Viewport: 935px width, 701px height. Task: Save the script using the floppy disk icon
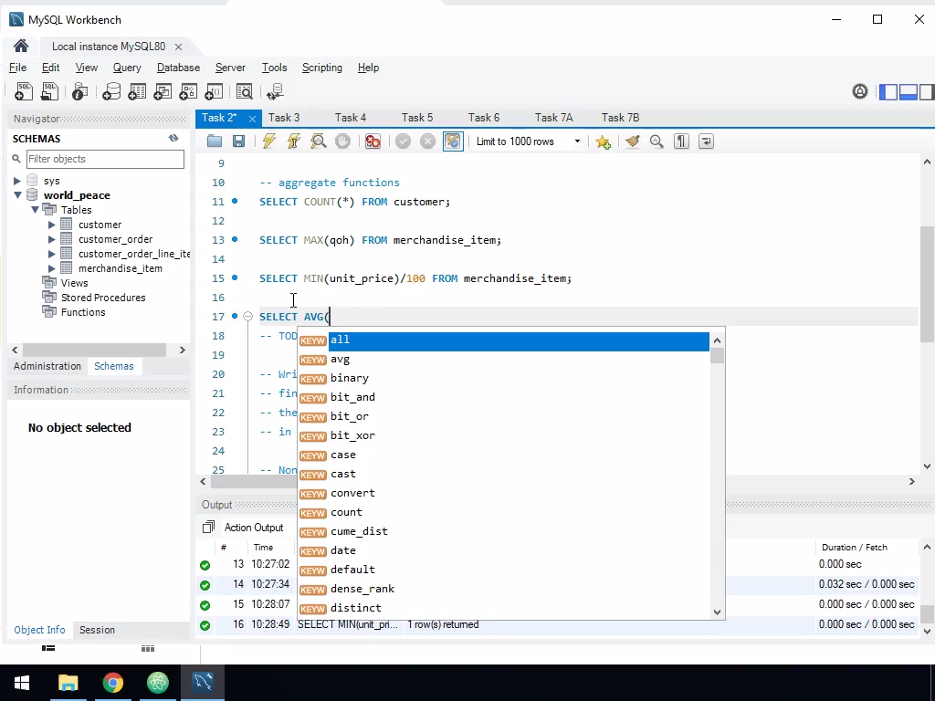(238, 141)
